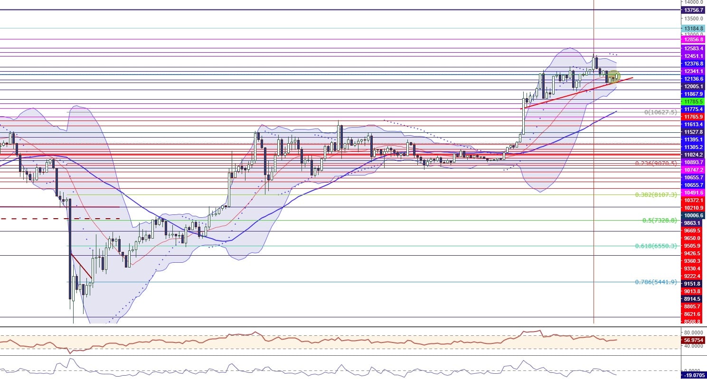The width and height of the screenshot is (707, 379).
Task: Click the 80.0000 RSI scale label
Action: point(694,333)
